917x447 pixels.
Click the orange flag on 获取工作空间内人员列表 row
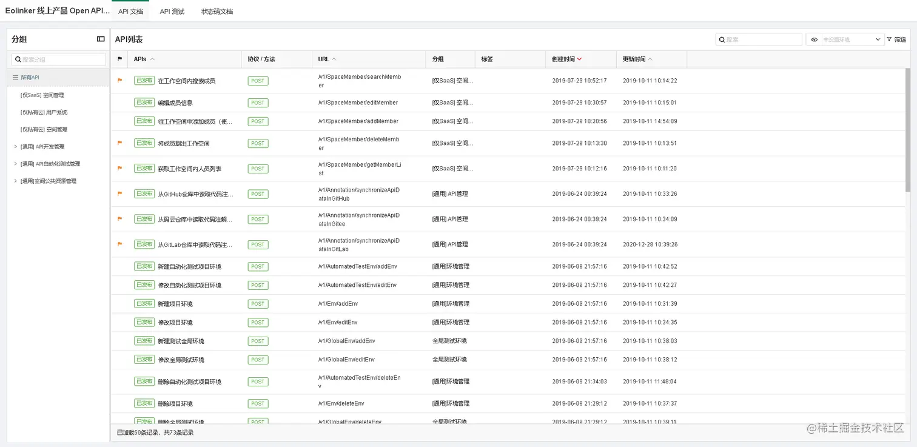tap(119, 169)
